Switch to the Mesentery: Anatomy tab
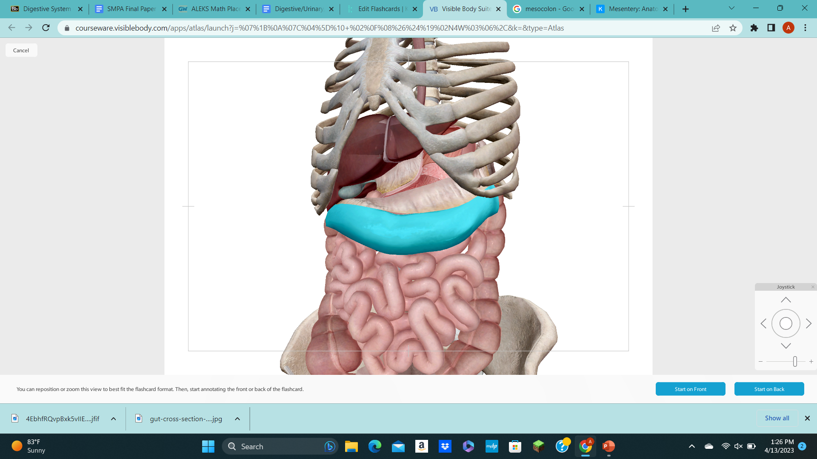 tap(630, 8)
